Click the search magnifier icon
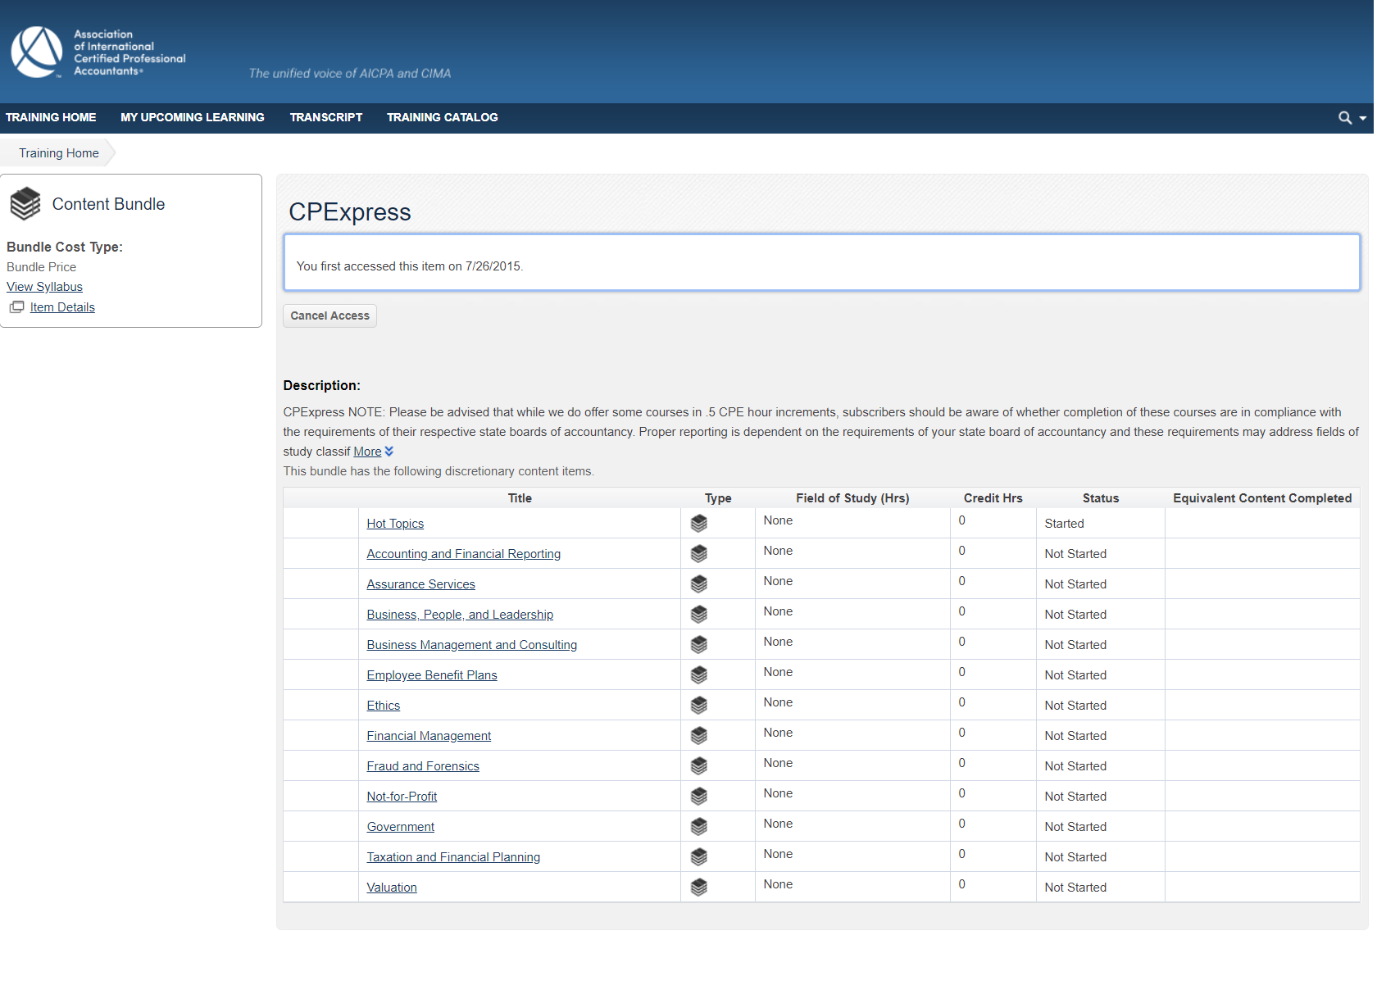Viewport: 1377px width, 999px height. pyautogui.click(x=1345, y=117)
